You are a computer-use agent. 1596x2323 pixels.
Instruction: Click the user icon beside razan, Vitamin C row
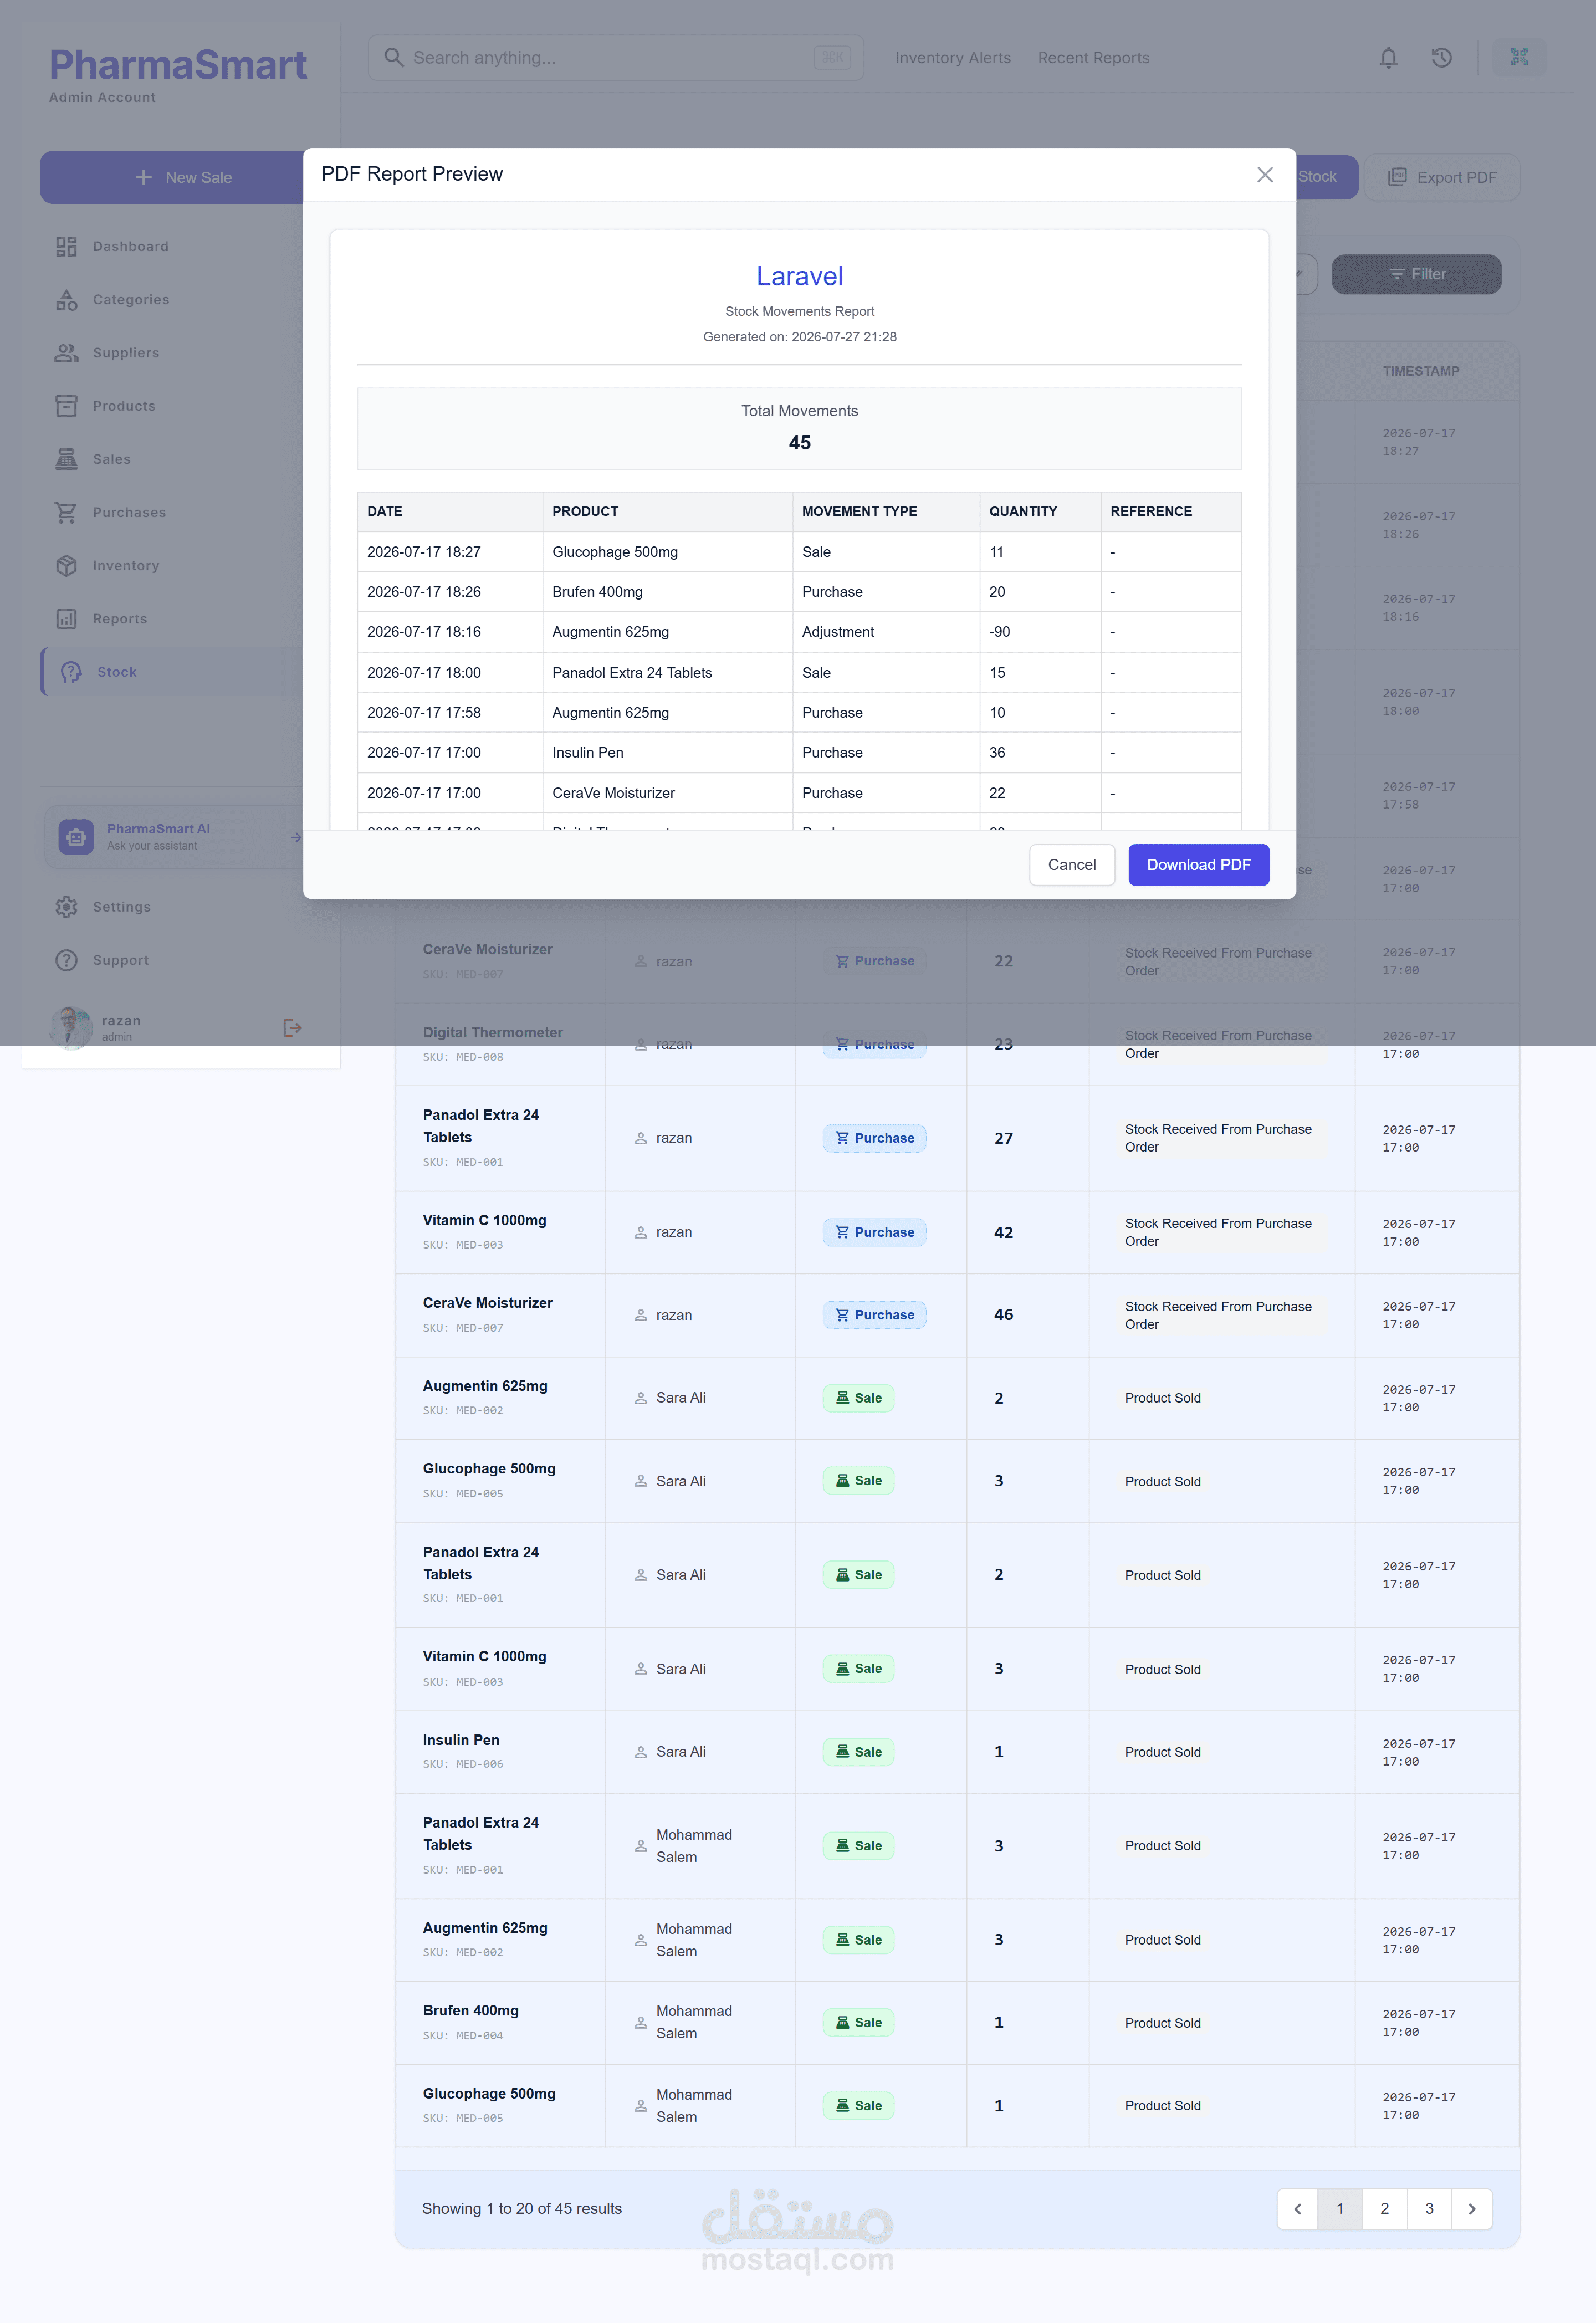tap(641, 1233)
